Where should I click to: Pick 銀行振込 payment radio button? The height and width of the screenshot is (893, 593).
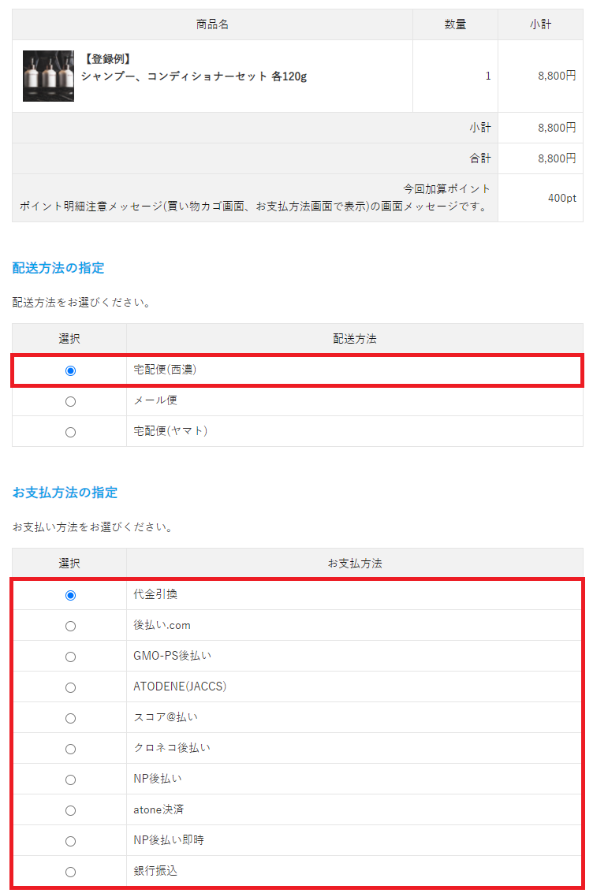pyautogui.click(x=70, y=872)
